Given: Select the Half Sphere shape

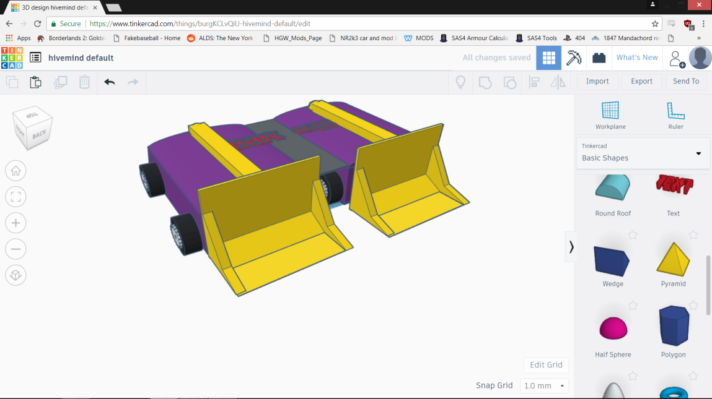Looking at the screenshot, I should (x=613, y=337).
